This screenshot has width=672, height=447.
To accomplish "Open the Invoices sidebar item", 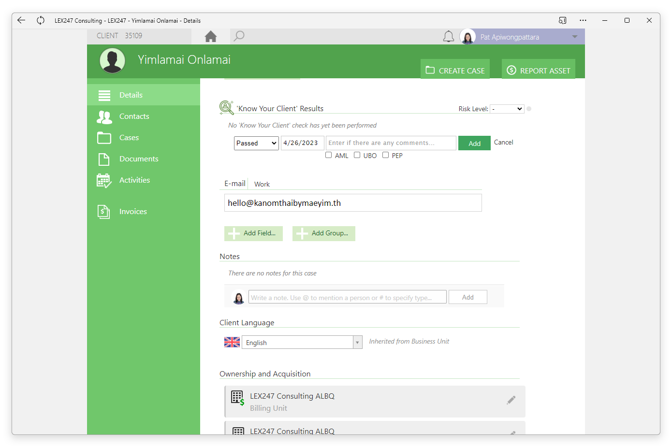I will [x=144, y=212].
